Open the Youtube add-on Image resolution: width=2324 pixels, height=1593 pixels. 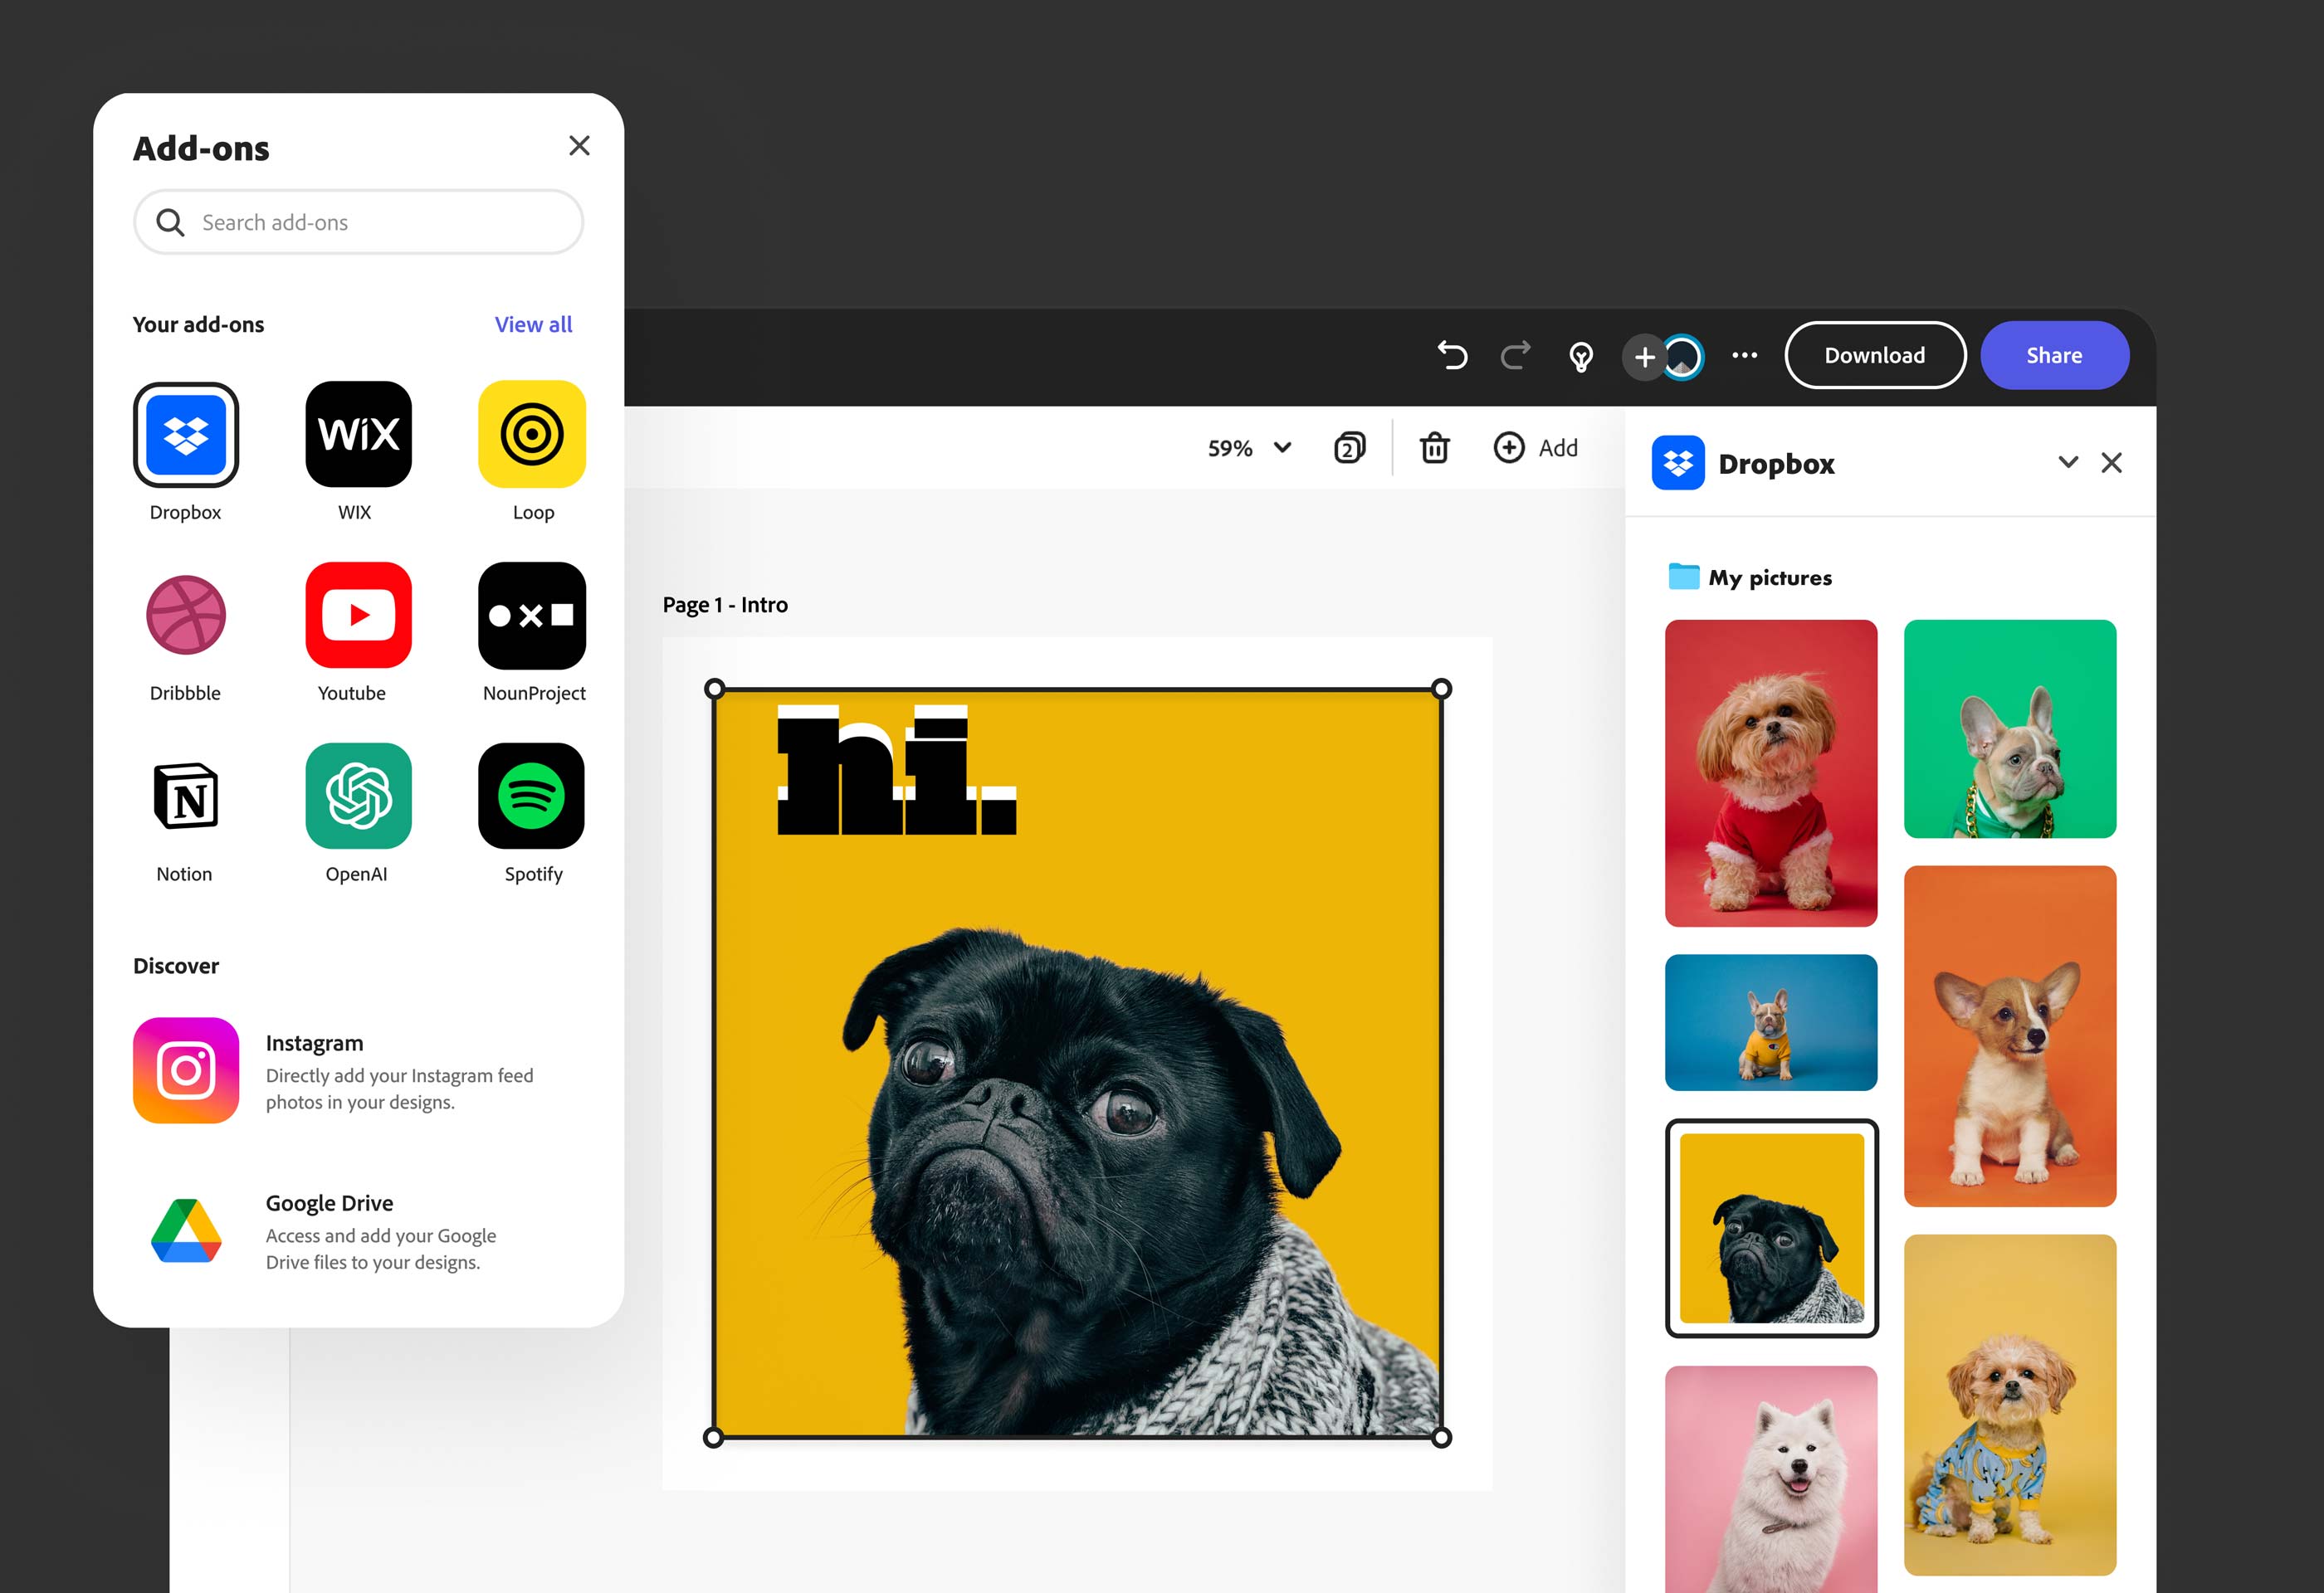pos(358,616)
